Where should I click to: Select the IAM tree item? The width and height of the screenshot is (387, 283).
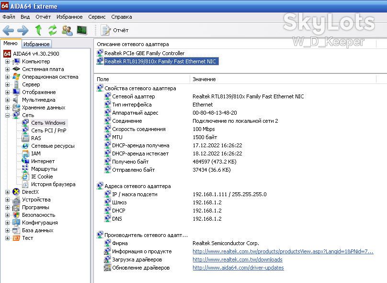click(x=36, y=153)
